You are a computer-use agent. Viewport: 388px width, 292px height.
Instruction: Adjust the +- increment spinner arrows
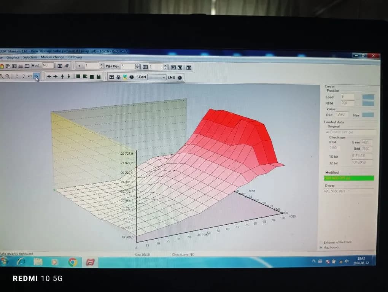[102, 66]
